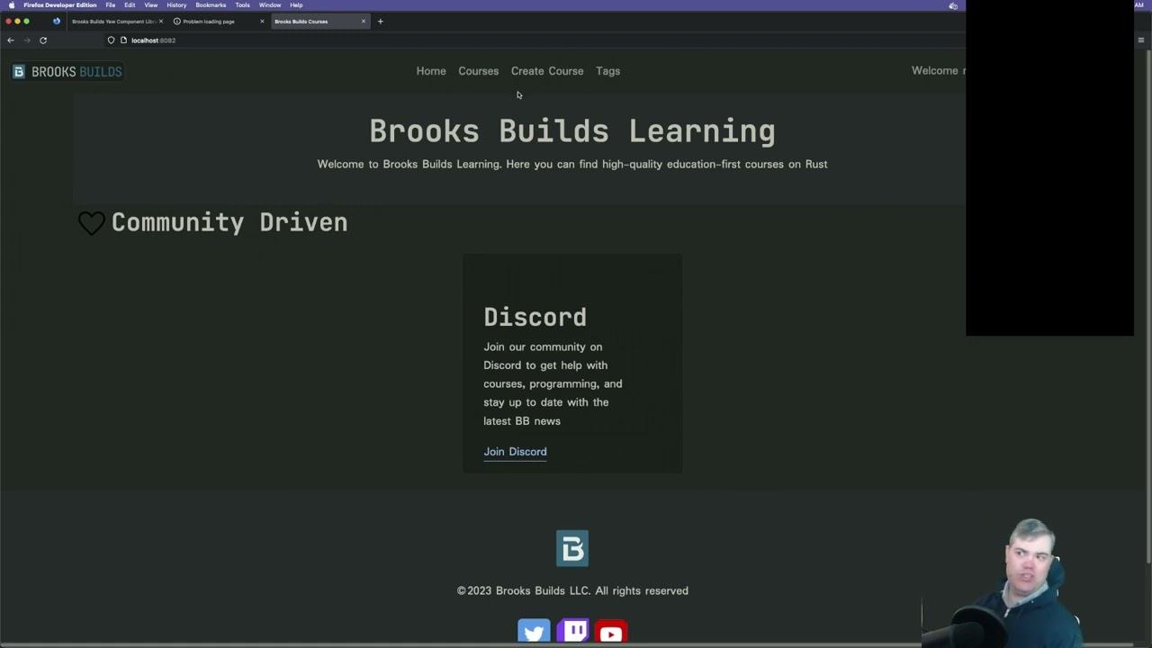Screen dimensions: 1152x648
Task: Close the Brooks Builds Courses tab
Action: click(x=364, y=22)
